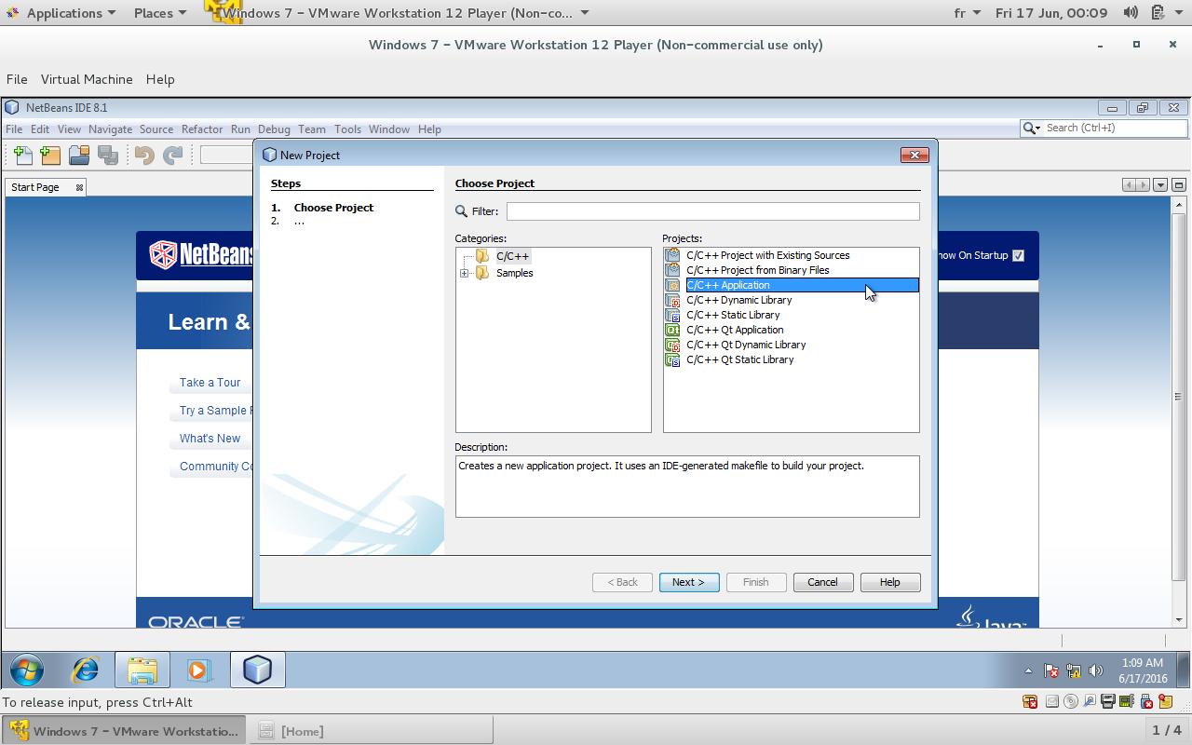Click the workspace switcher 1 / 4
The height and width of the screenshot is (745, 1192).
tap(1166, 730)
